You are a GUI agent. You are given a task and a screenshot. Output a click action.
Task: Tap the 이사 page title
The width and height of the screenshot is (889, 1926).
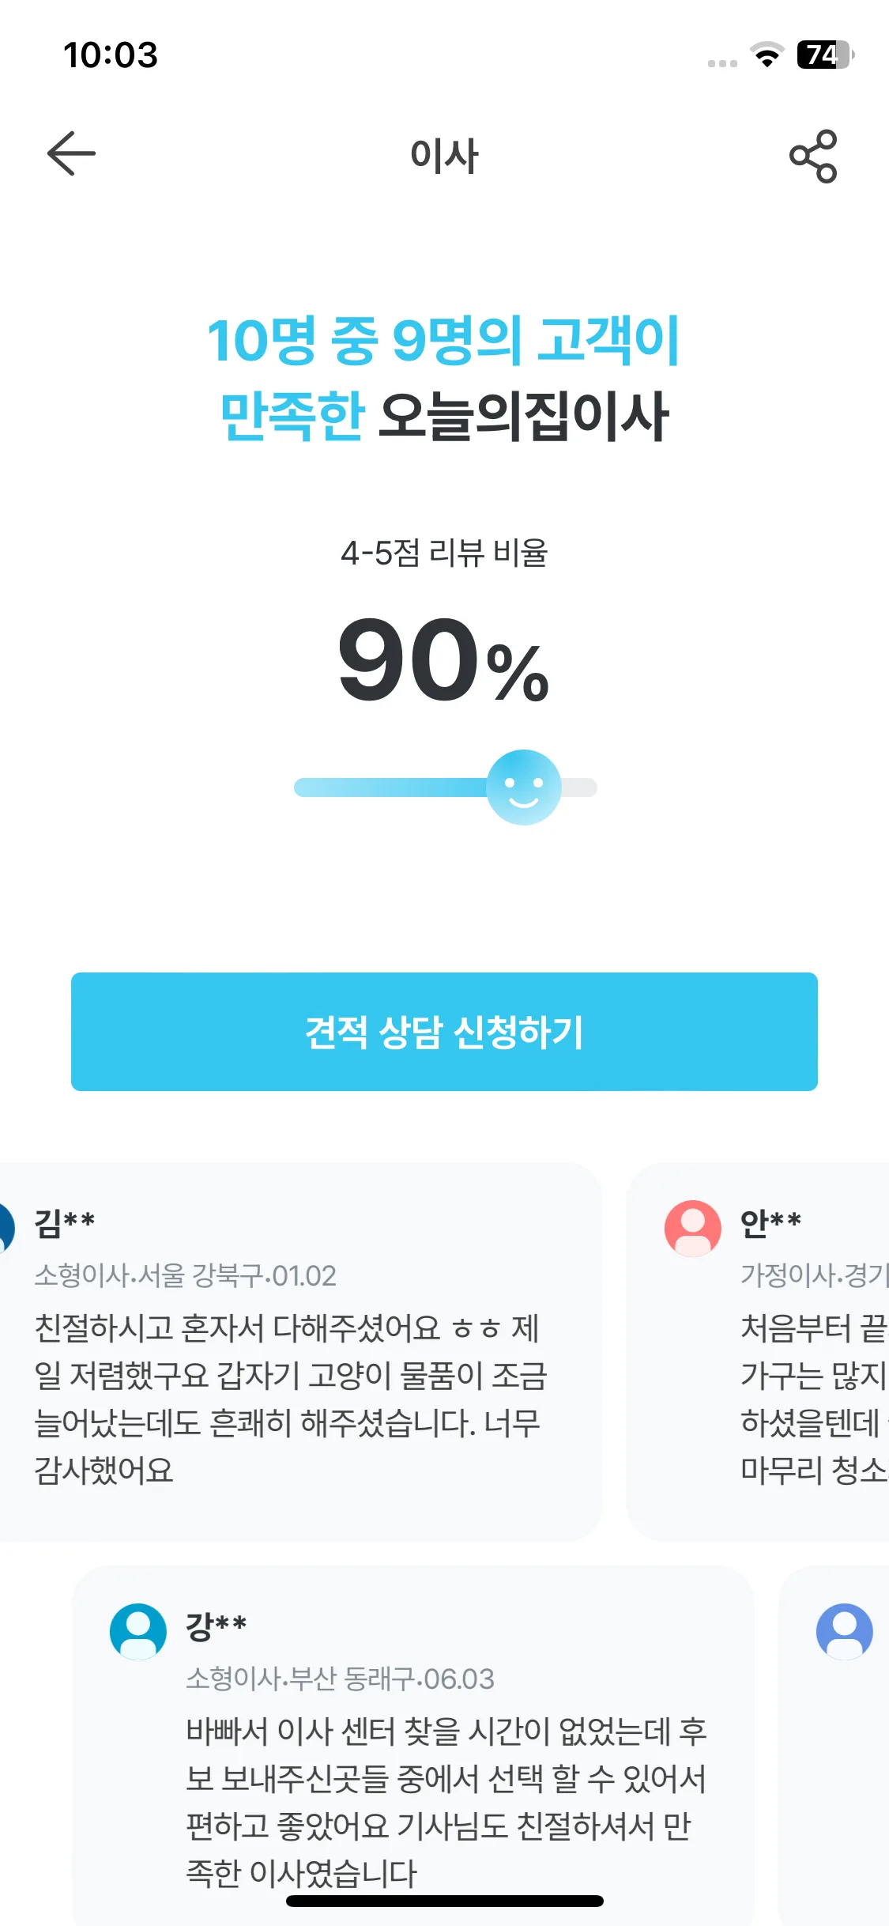click(444, 156)
